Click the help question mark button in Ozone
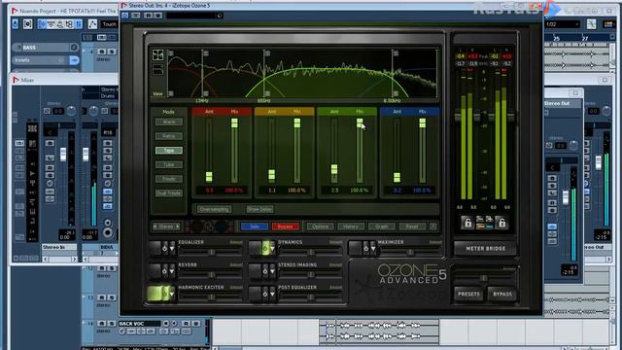Viewport: 622px width, 350px height. (432, 227)
